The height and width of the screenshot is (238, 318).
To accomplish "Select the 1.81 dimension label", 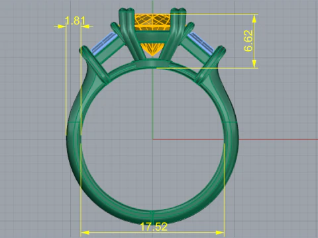I will pyautogui.click(x=75, y=20).
